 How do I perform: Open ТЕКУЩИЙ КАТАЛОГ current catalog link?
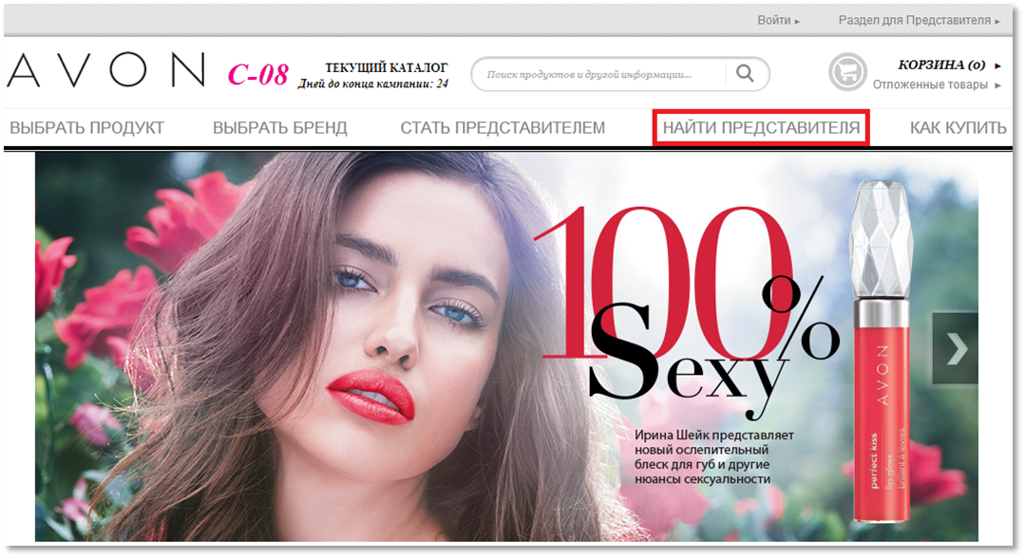387,67
